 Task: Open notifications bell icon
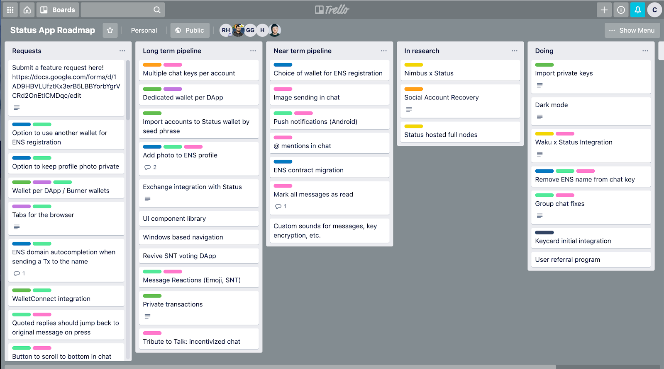tap(638, 10)
